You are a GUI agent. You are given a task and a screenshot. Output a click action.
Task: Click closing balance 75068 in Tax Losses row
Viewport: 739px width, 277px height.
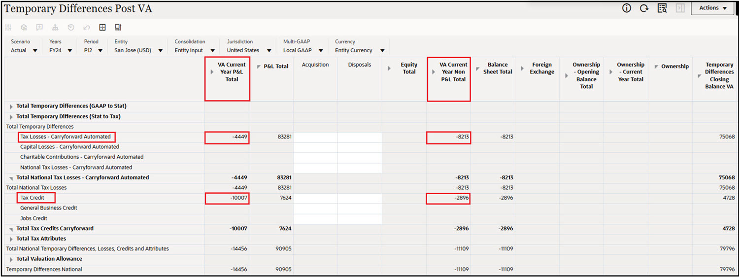coord(714,137)
